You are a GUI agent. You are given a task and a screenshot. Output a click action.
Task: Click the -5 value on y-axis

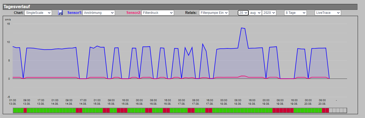(x=8, y=97)
